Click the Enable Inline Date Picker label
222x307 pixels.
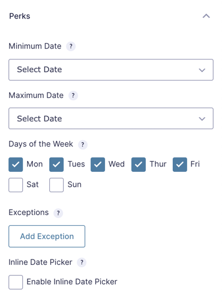pyautogui.click(x=72, y=282)
